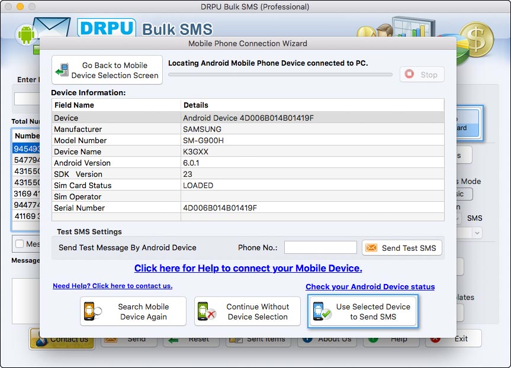
Task: Send Test SMS button
Action: coord(402,248)
